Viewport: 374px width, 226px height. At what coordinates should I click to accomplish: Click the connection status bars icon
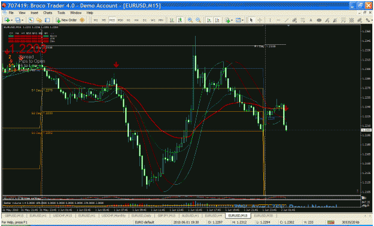pos(331,222)
